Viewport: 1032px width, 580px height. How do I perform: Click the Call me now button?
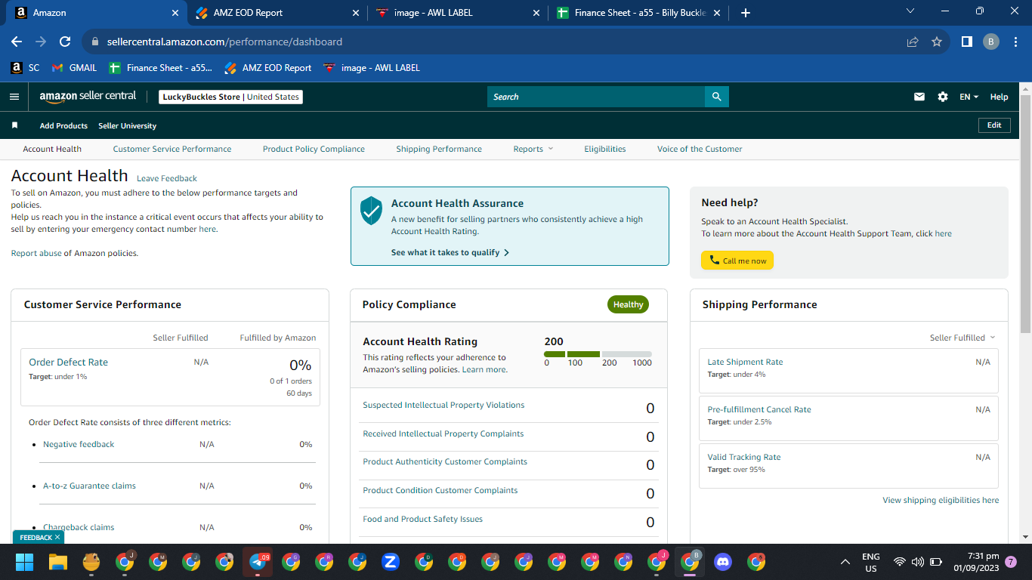click(737, 261)
